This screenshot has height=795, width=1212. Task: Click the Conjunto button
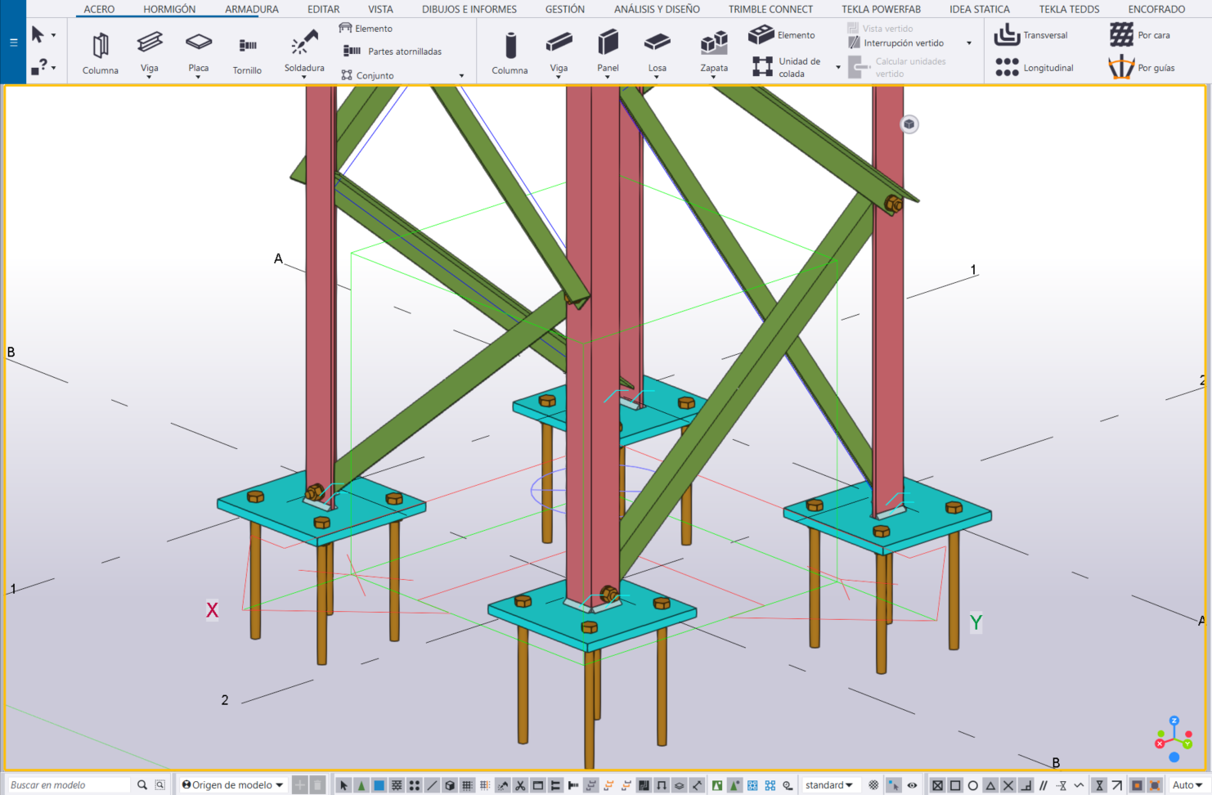(x=367, y=75)
